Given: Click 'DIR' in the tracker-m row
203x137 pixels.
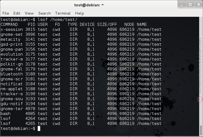Looking at the screenshot, I should click(x=74, y=59).
